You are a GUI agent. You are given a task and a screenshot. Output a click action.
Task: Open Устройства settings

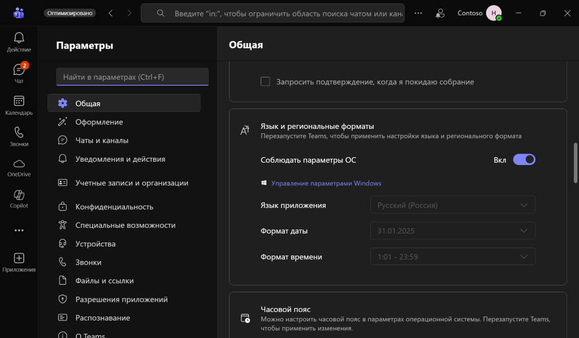[x=124, y=244]
